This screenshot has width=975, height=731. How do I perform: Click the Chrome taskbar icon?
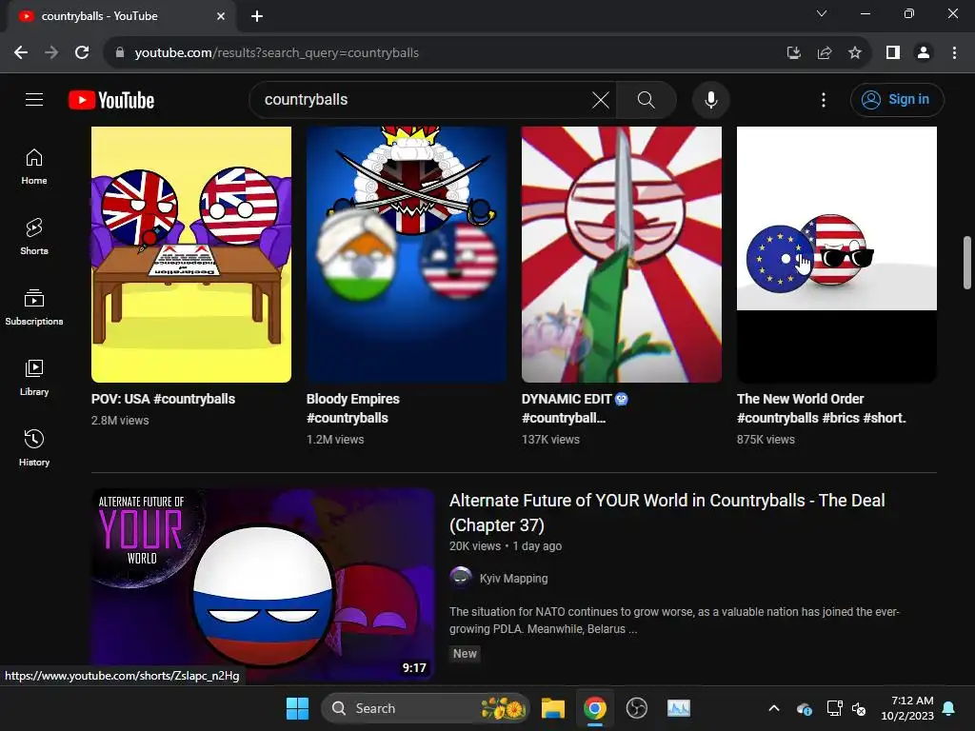click(x=594, y=708)
